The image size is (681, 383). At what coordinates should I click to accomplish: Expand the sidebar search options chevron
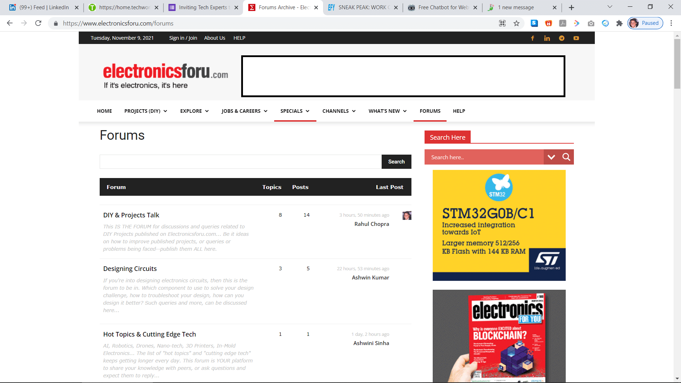coord(551,157)
